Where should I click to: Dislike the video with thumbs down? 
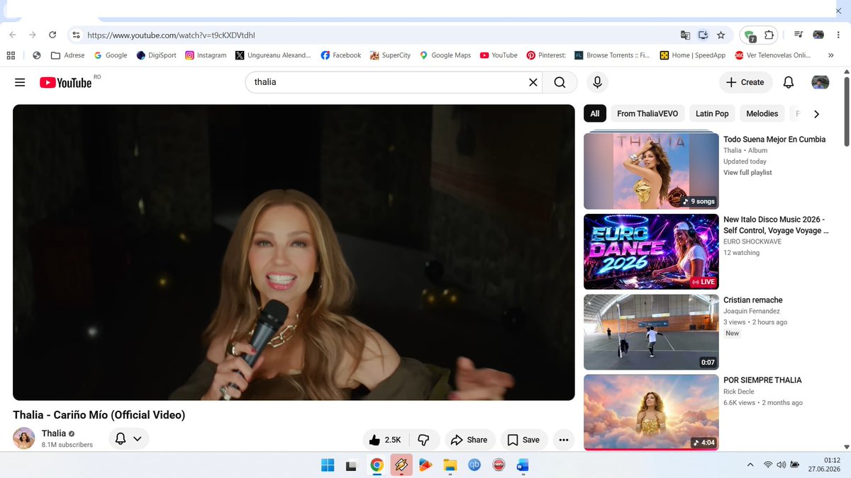(424, 440)
